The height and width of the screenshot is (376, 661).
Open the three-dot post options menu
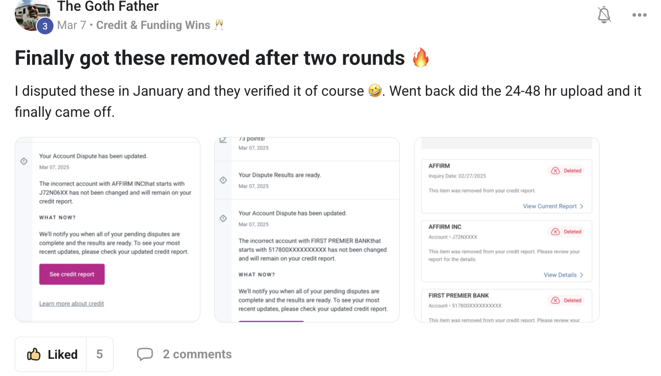click(x=639, y=15)
